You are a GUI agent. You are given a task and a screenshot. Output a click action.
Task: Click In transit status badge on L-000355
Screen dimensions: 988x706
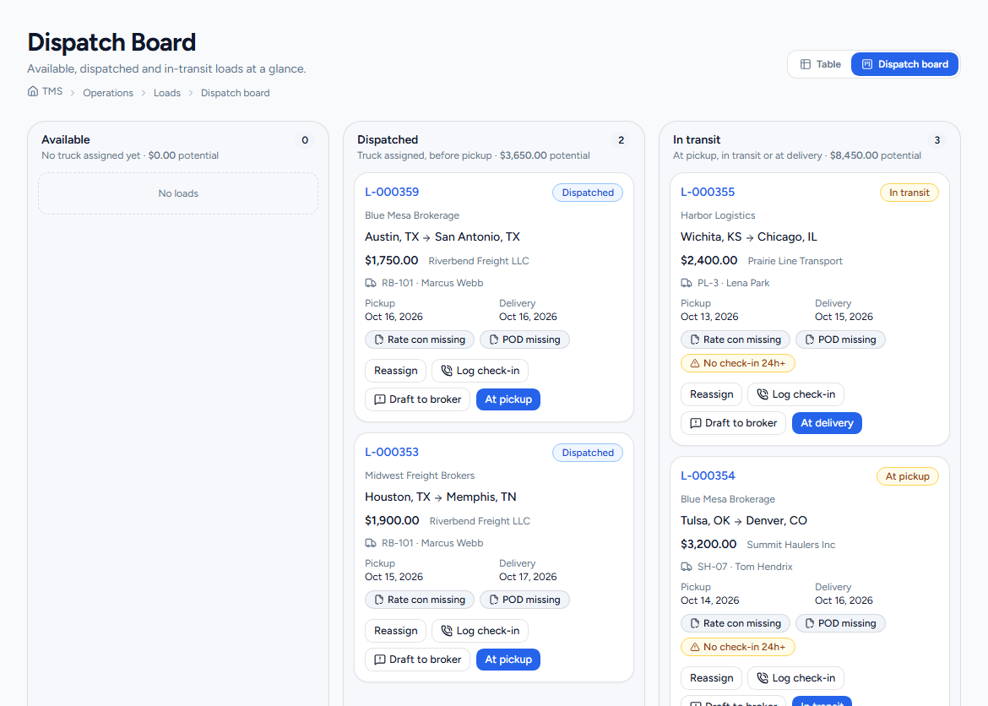[909, 193]
